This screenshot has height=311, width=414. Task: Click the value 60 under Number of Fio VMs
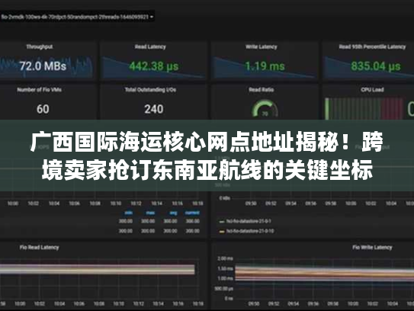pyautogui.click(x=43, y=109)
